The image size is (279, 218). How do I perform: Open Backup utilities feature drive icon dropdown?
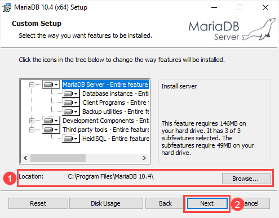71,112
